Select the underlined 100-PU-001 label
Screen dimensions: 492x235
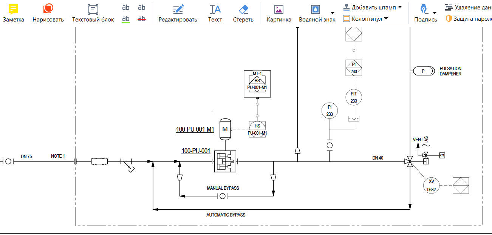click(196, 151)
